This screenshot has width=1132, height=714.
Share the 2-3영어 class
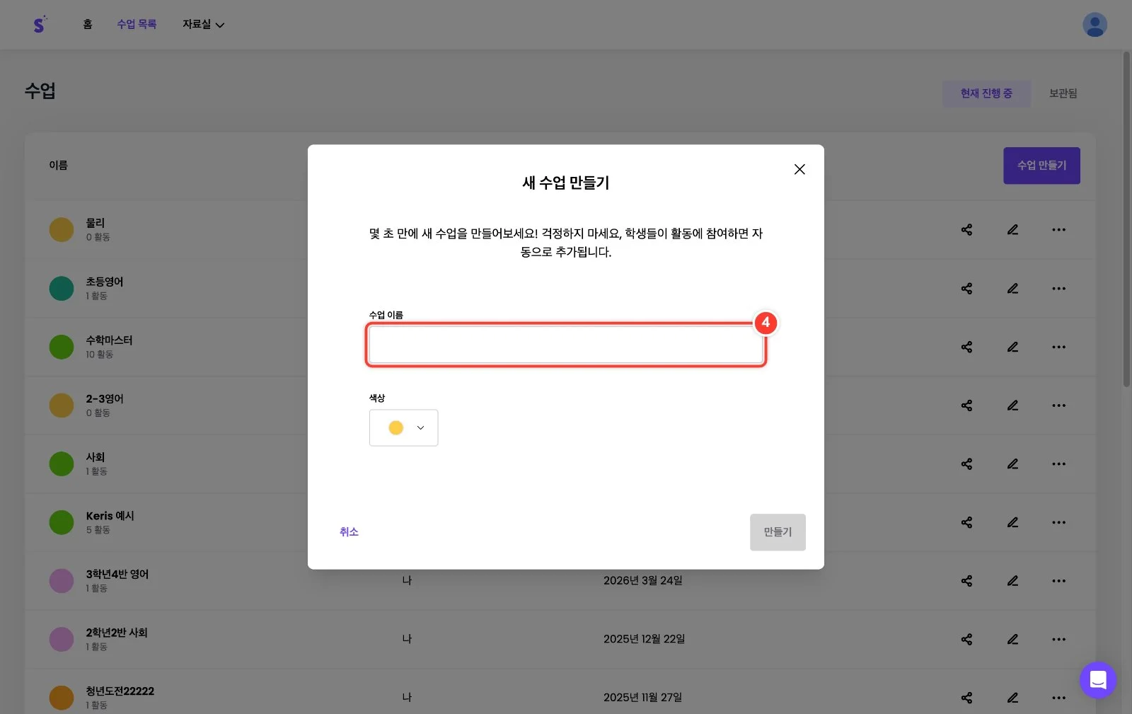(966, 405)
